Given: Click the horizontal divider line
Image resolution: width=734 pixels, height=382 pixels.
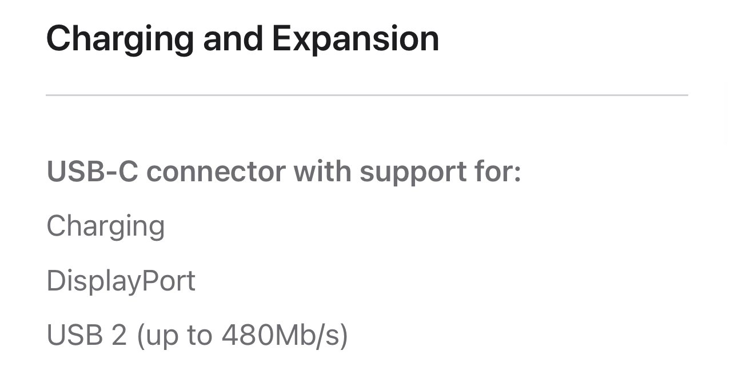Looking at the screenshot, I should coord(366,95).
